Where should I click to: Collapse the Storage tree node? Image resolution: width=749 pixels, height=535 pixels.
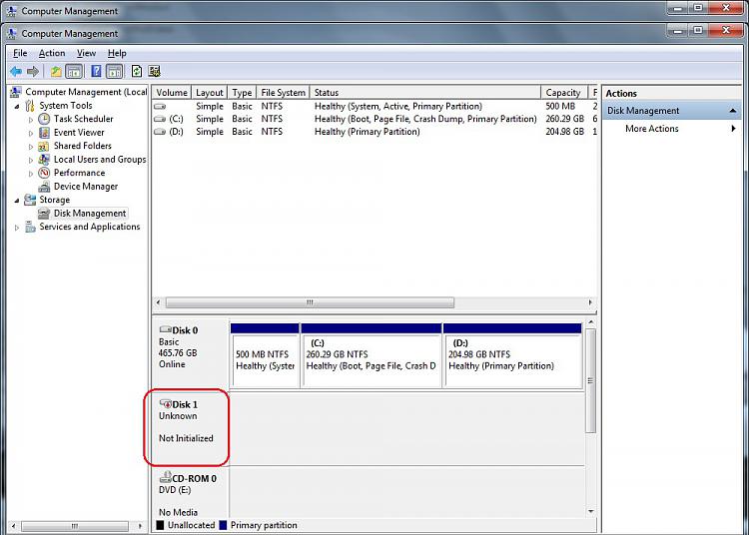17,201
